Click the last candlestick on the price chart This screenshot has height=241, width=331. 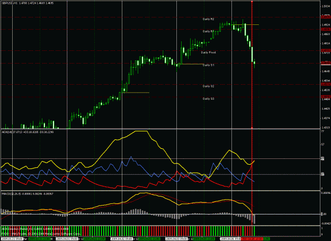coord(255,63)
